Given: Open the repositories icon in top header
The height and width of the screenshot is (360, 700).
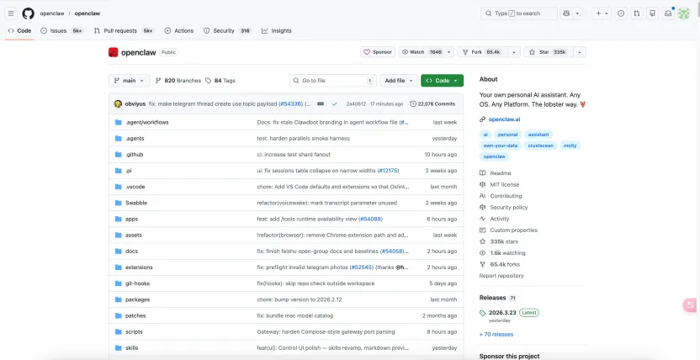Looking at the screenshot, I should click(653, 13).
